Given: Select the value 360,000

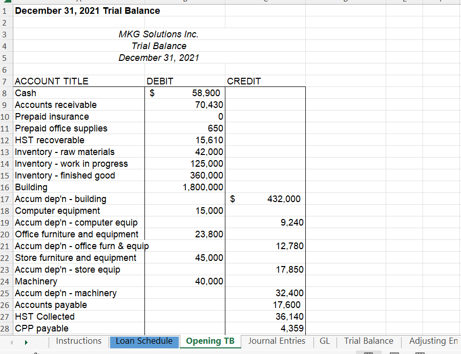Looking at the screenshot, I should click(185, 175).
